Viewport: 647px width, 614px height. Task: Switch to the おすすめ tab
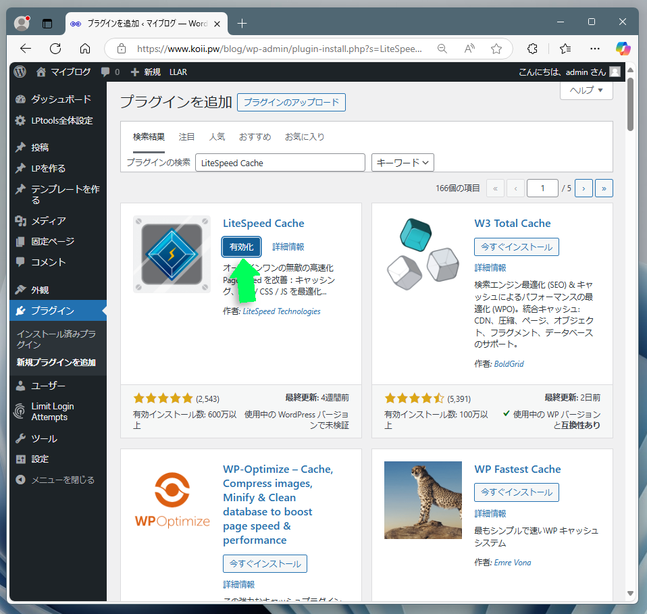pos(255,137)
